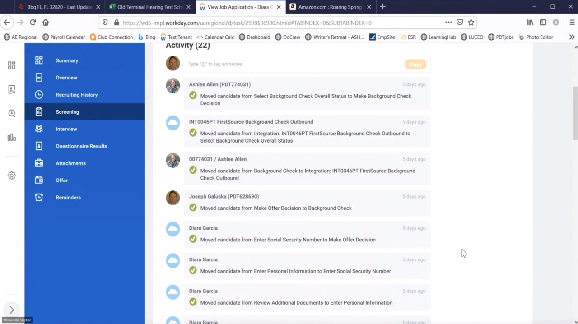Click the magnifier icon in left rail
The image size is (578, 324).
coord(12,113)
